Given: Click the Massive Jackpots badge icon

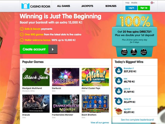Looking at the screenshot, I should click(x=124, y=52).
